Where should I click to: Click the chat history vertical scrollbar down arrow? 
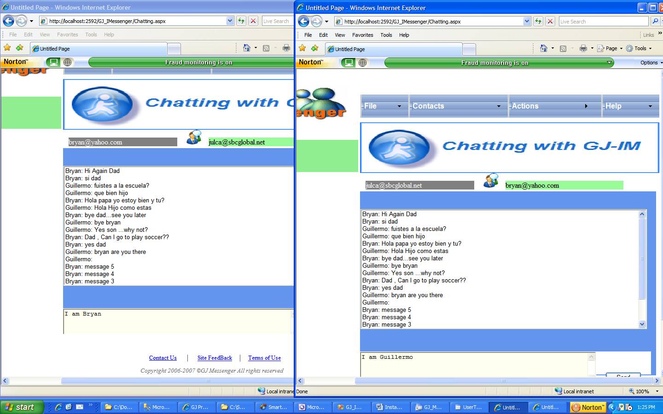pyautogui.click(x=642, y=324)
